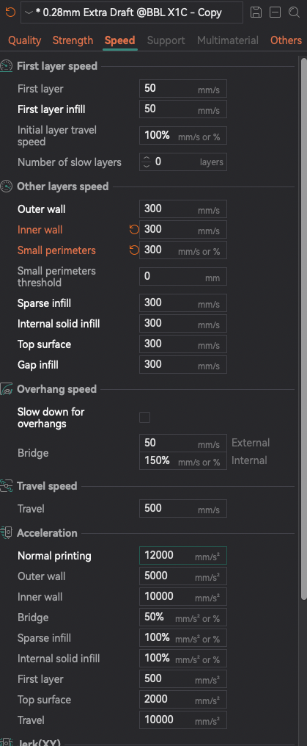This screenshot has height=746, width=307.
Task: Click the Outer wall speed input field
Action: [182, 209]
